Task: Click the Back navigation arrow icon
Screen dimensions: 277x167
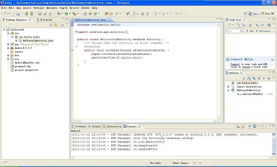Action: click(x=177, y=13)
